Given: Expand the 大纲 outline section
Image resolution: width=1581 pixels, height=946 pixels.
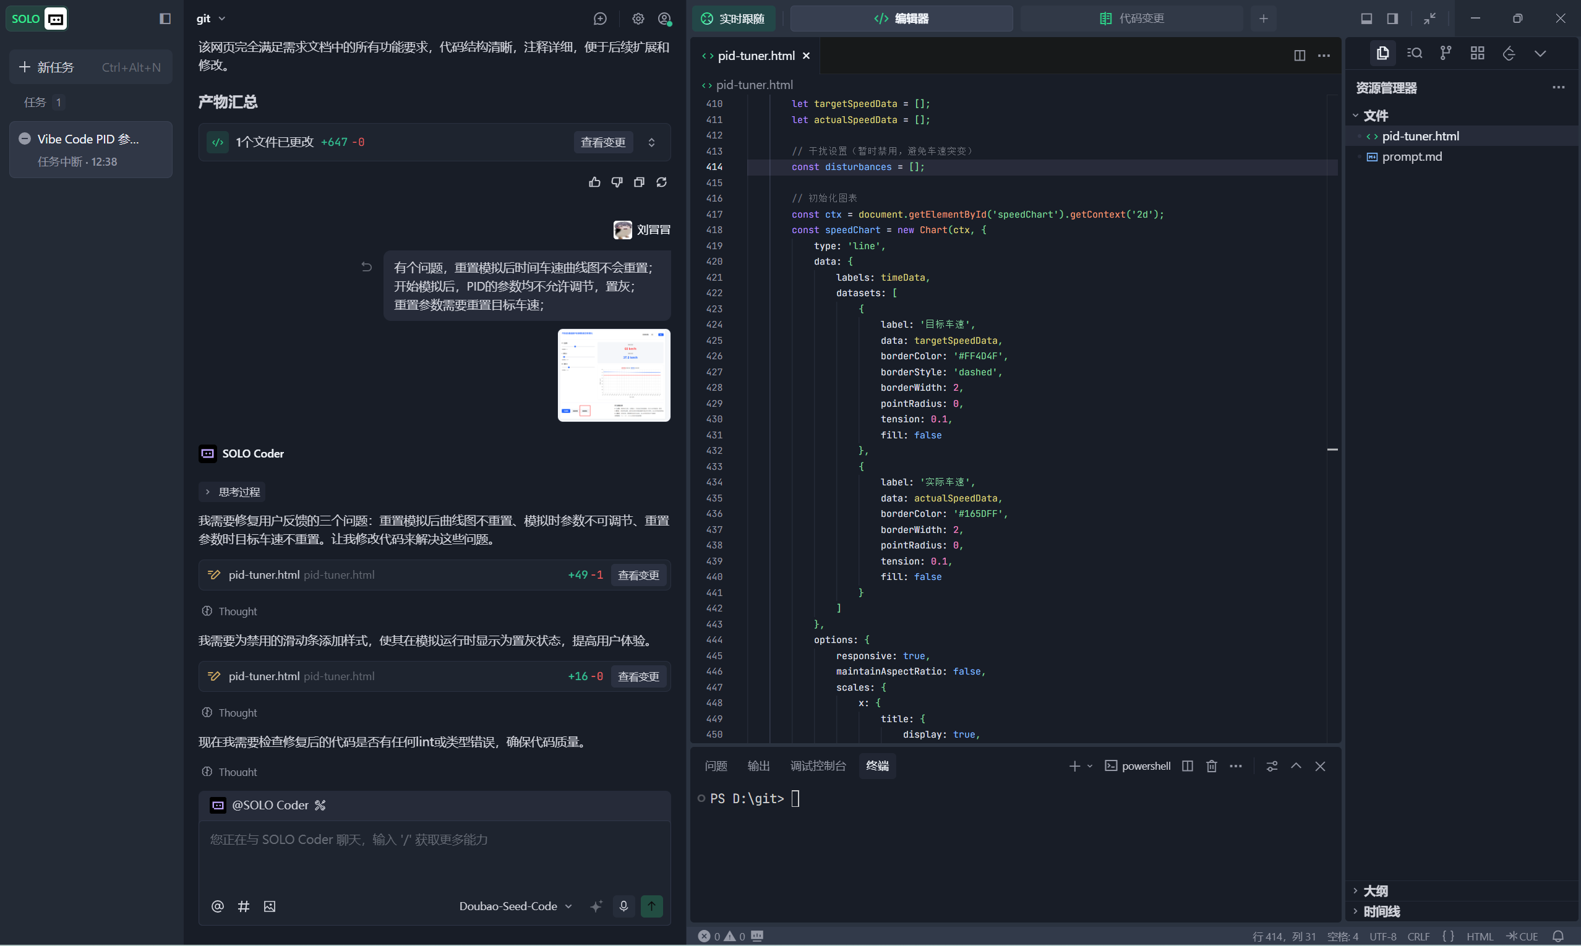Looking at the screenshot, I should coord(1375,890).
